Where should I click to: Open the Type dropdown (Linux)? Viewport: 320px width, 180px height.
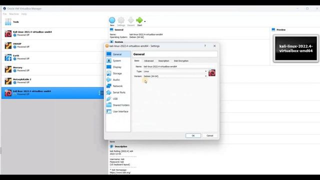coord(175,71)
